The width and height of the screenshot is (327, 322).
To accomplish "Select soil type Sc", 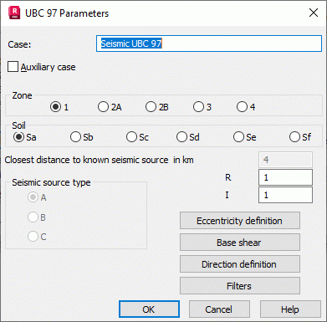I will click(131, 137).
